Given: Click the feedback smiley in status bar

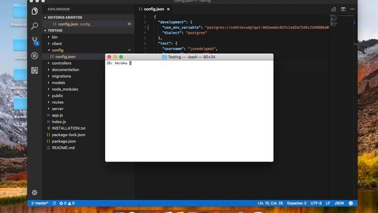Looking at the screenshot, I should 351,203.
